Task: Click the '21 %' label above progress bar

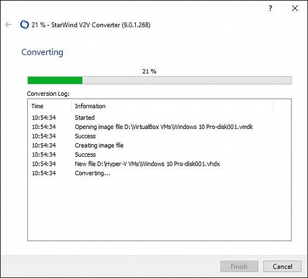Action: 149,71
